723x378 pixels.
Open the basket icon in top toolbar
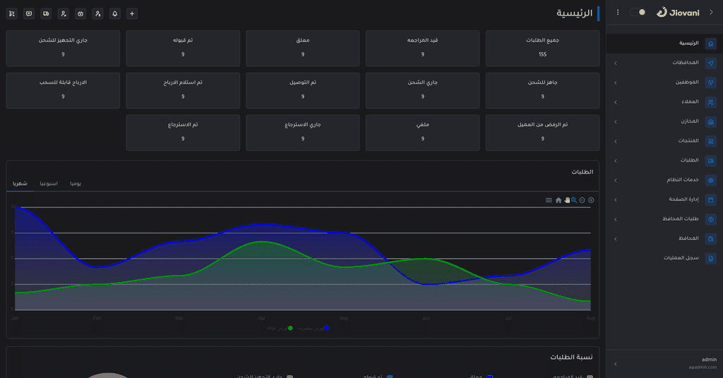pyautogui.click(x=80, y=14)
